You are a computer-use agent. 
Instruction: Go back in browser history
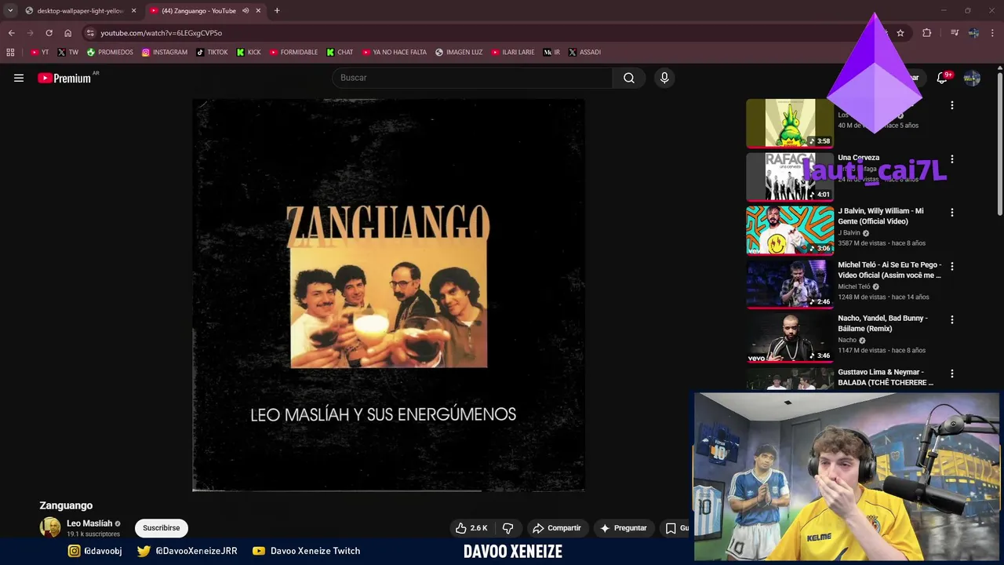coord(12,33)
